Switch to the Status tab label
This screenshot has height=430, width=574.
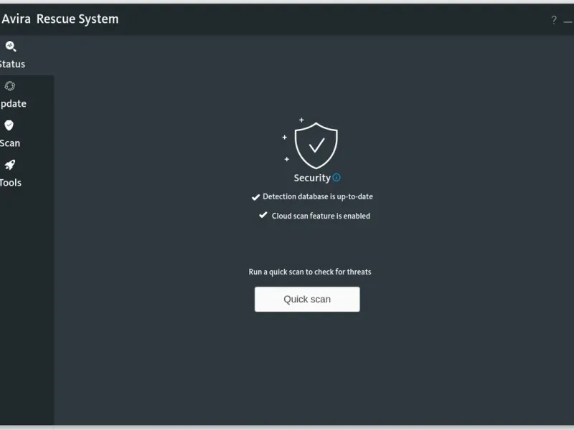click(12, 64)
